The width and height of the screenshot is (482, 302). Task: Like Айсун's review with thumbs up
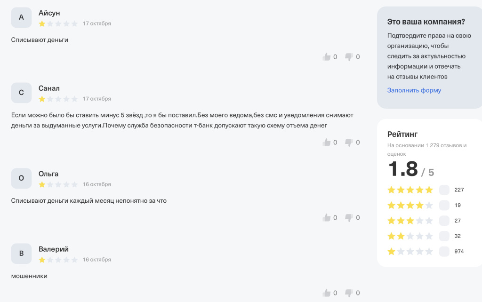(327, 57)
